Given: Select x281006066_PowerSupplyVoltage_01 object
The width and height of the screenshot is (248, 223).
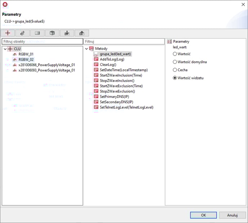Looking at the screenshot, I should click(x=46, y=65).
